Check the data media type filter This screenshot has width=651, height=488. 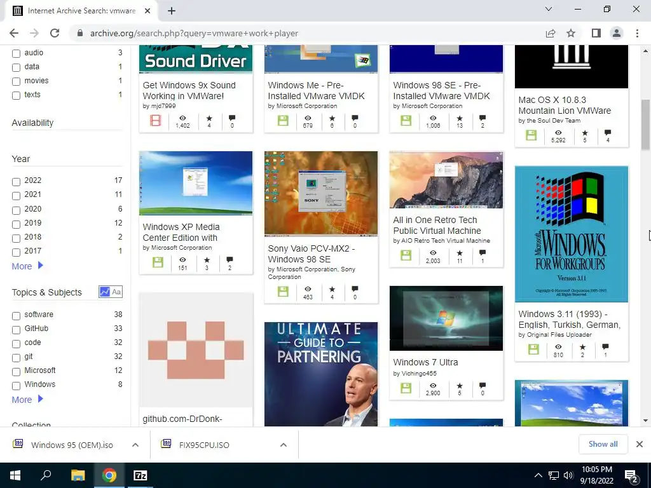(16, 67)
